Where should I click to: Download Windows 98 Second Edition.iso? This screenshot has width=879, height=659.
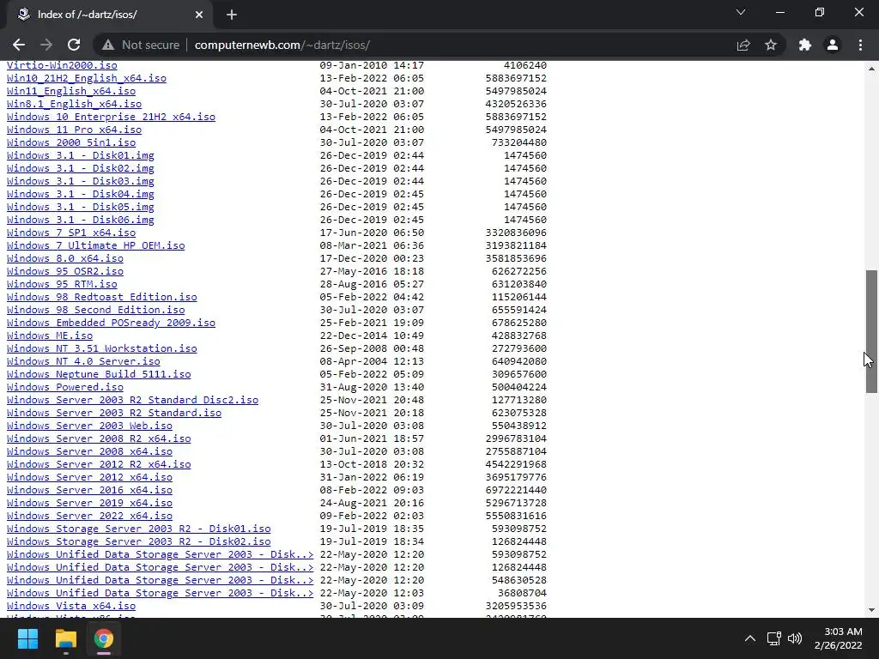click(x=96, y=311)
